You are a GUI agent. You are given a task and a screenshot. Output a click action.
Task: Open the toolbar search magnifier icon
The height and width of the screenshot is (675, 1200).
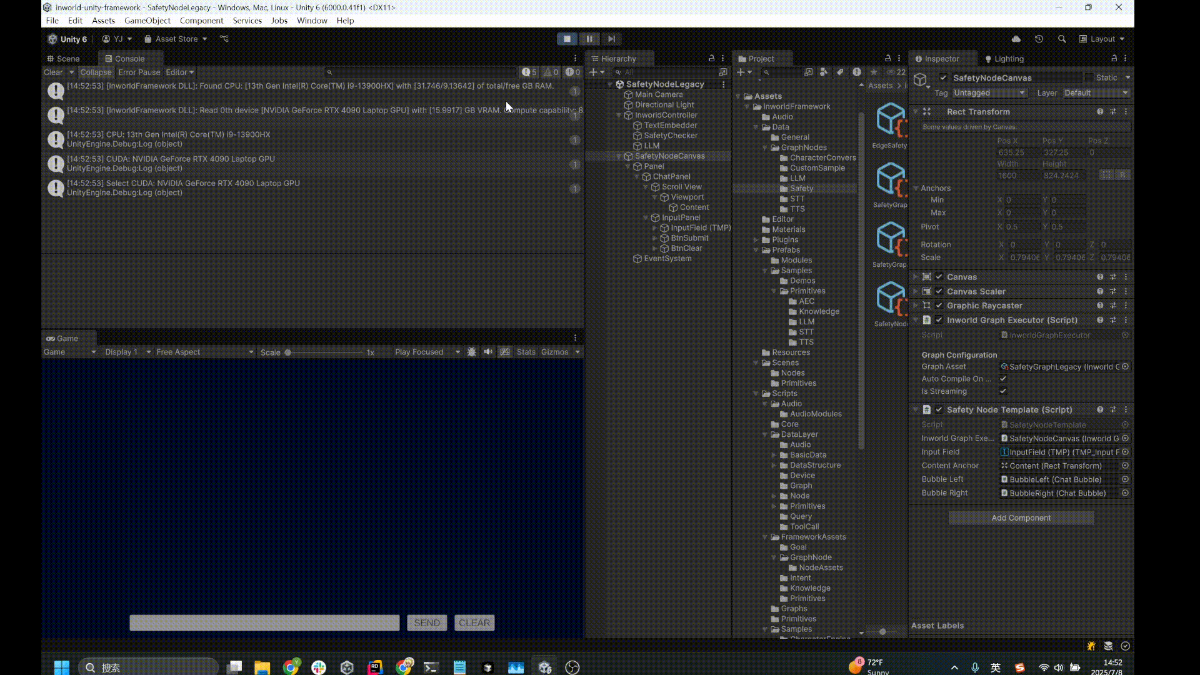1062,39
